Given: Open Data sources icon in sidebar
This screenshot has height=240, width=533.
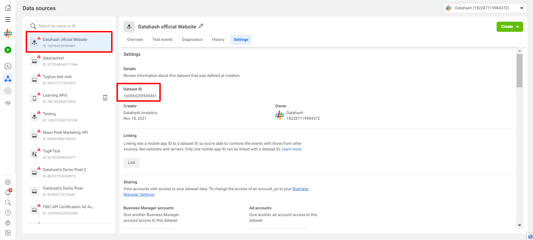Looking at the screenshot, I should point(8,79).
